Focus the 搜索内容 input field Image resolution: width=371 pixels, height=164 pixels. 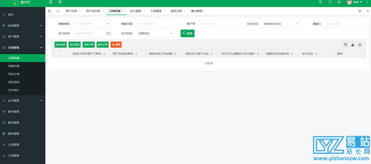155,24
